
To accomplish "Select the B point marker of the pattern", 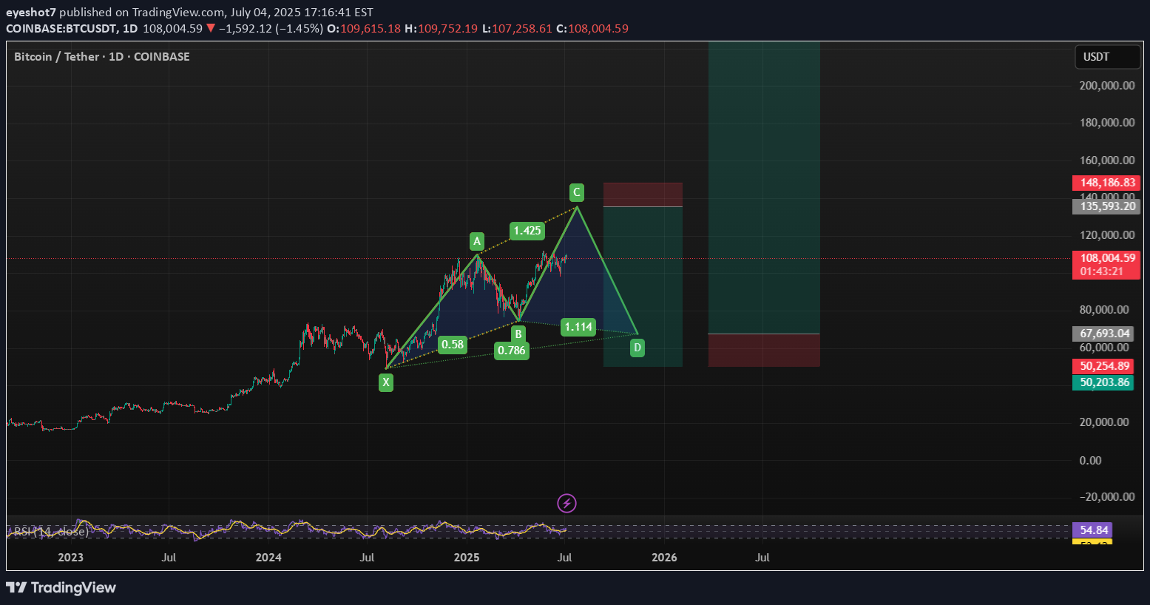I will pos(518,334).
